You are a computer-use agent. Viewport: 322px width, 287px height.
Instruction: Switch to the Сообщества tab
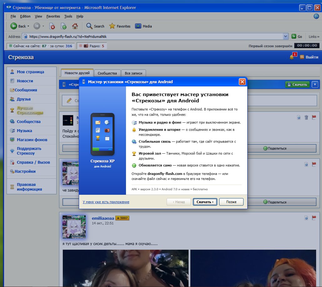coord(107,73)
